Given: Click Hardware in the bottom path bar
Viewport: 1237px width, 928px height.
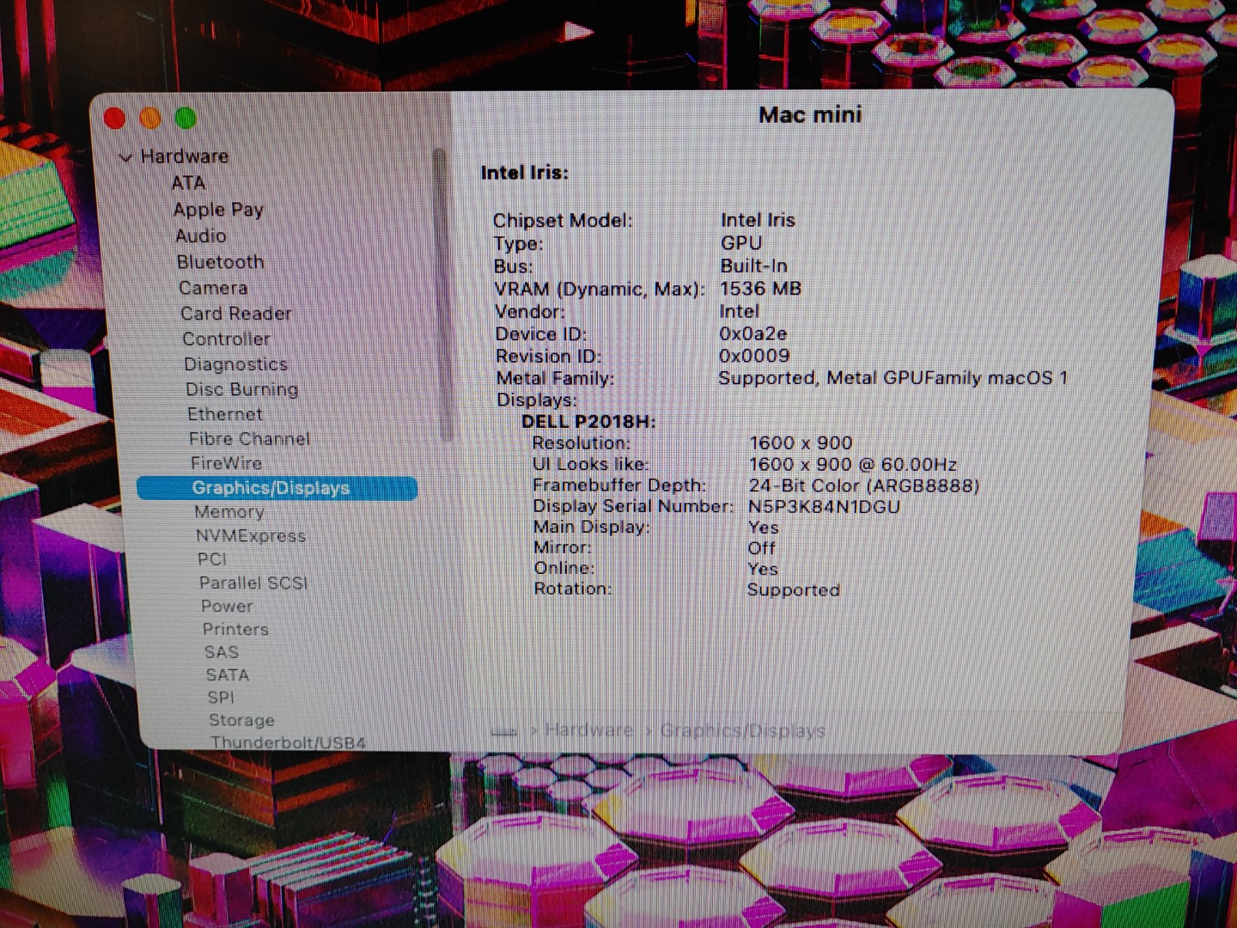Looking at the screenshot, I should (x=588, y=730).
